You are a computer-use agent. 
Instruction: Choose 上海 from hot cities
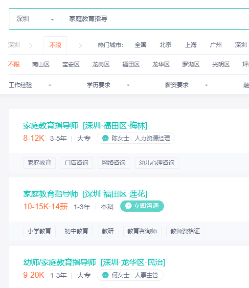click(x=191, y=45)
